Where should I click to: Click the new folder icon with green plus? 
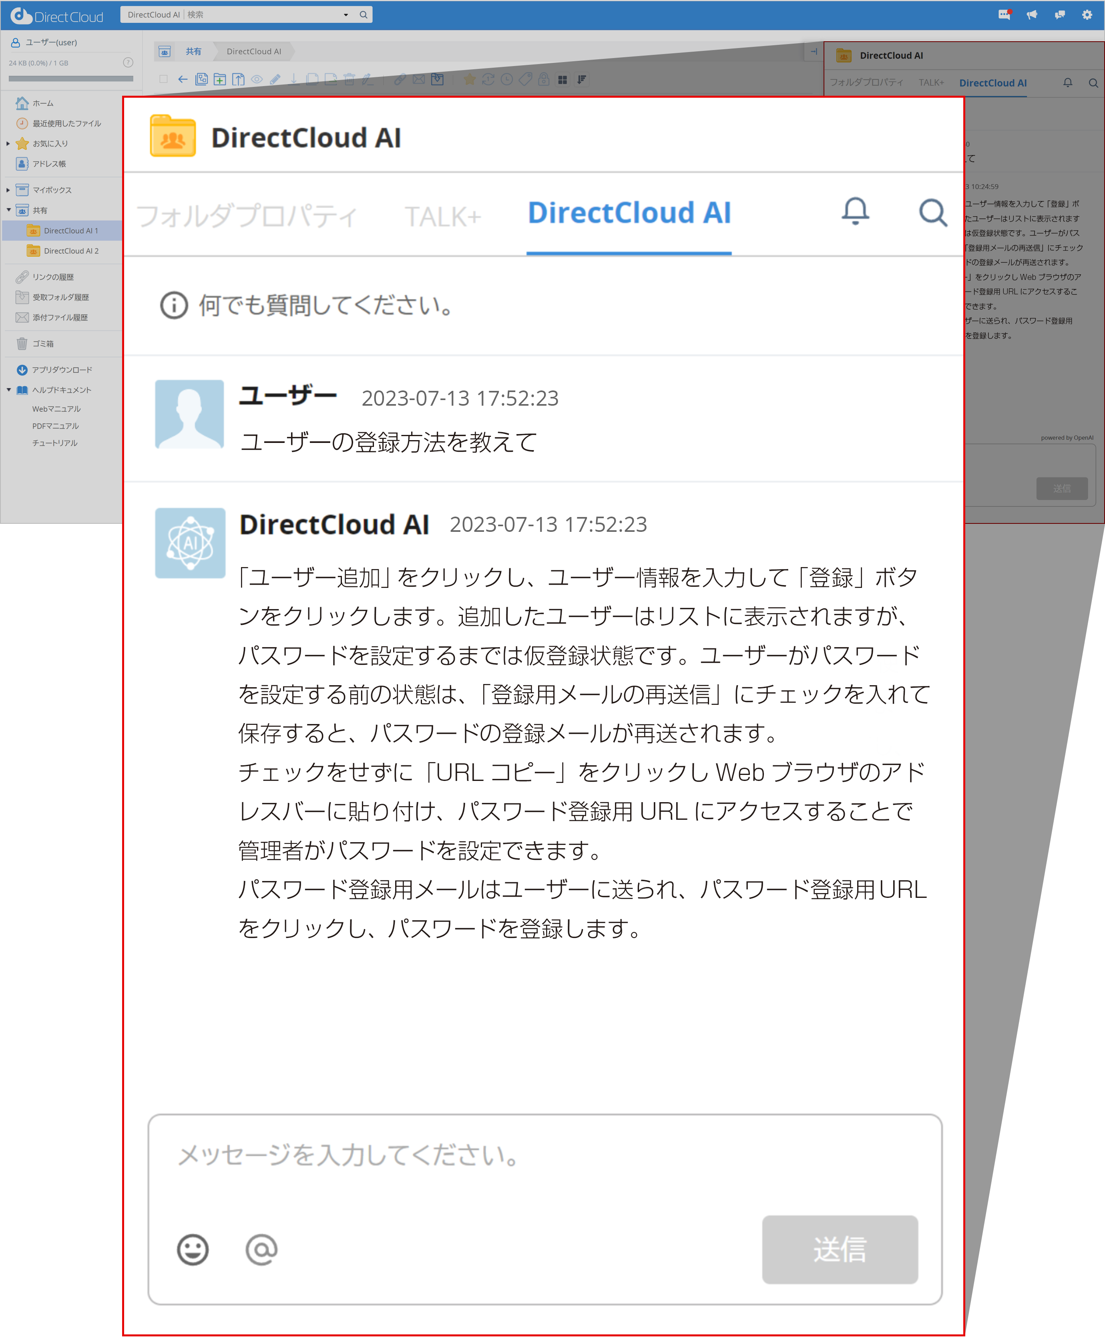[x=220, y=80]
